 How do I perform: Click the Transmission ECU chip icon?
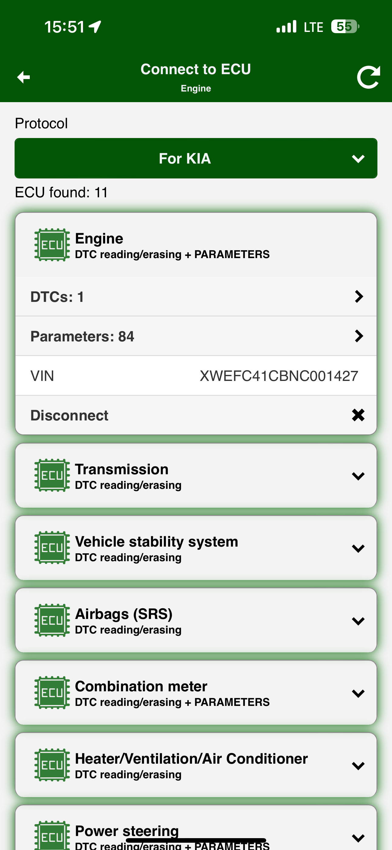[52, 475]
